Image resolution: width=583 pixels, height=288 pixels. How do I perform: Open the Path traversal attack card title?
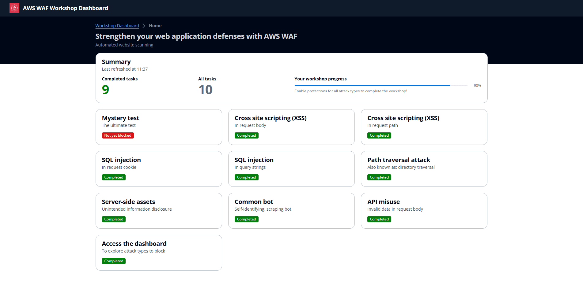click(399, 160)
